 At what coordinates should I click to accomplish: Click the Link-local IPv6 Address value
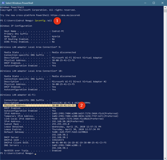pos(78,119)
